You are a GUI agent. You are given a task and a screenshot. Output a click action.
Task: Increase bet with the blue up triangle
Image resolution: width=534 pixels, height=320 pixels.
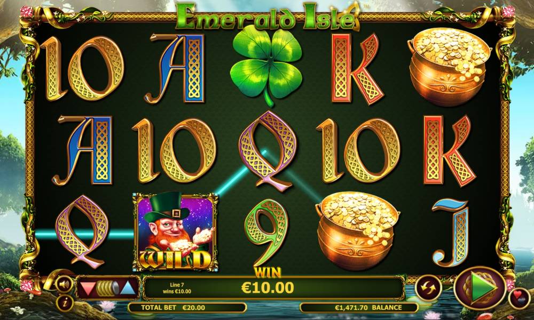[128, 288]
